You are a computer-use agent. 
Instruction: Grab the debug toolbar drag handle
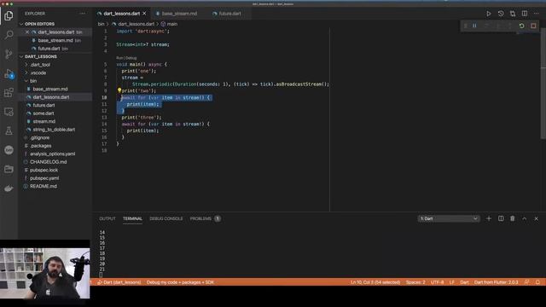pos(465,26)
